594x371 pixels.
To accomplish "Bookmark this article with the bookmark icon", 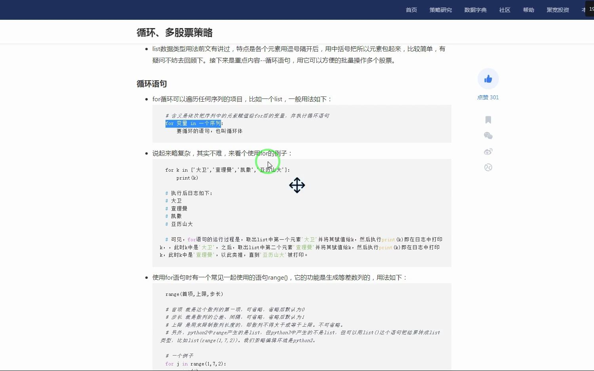I will (488, 120).
